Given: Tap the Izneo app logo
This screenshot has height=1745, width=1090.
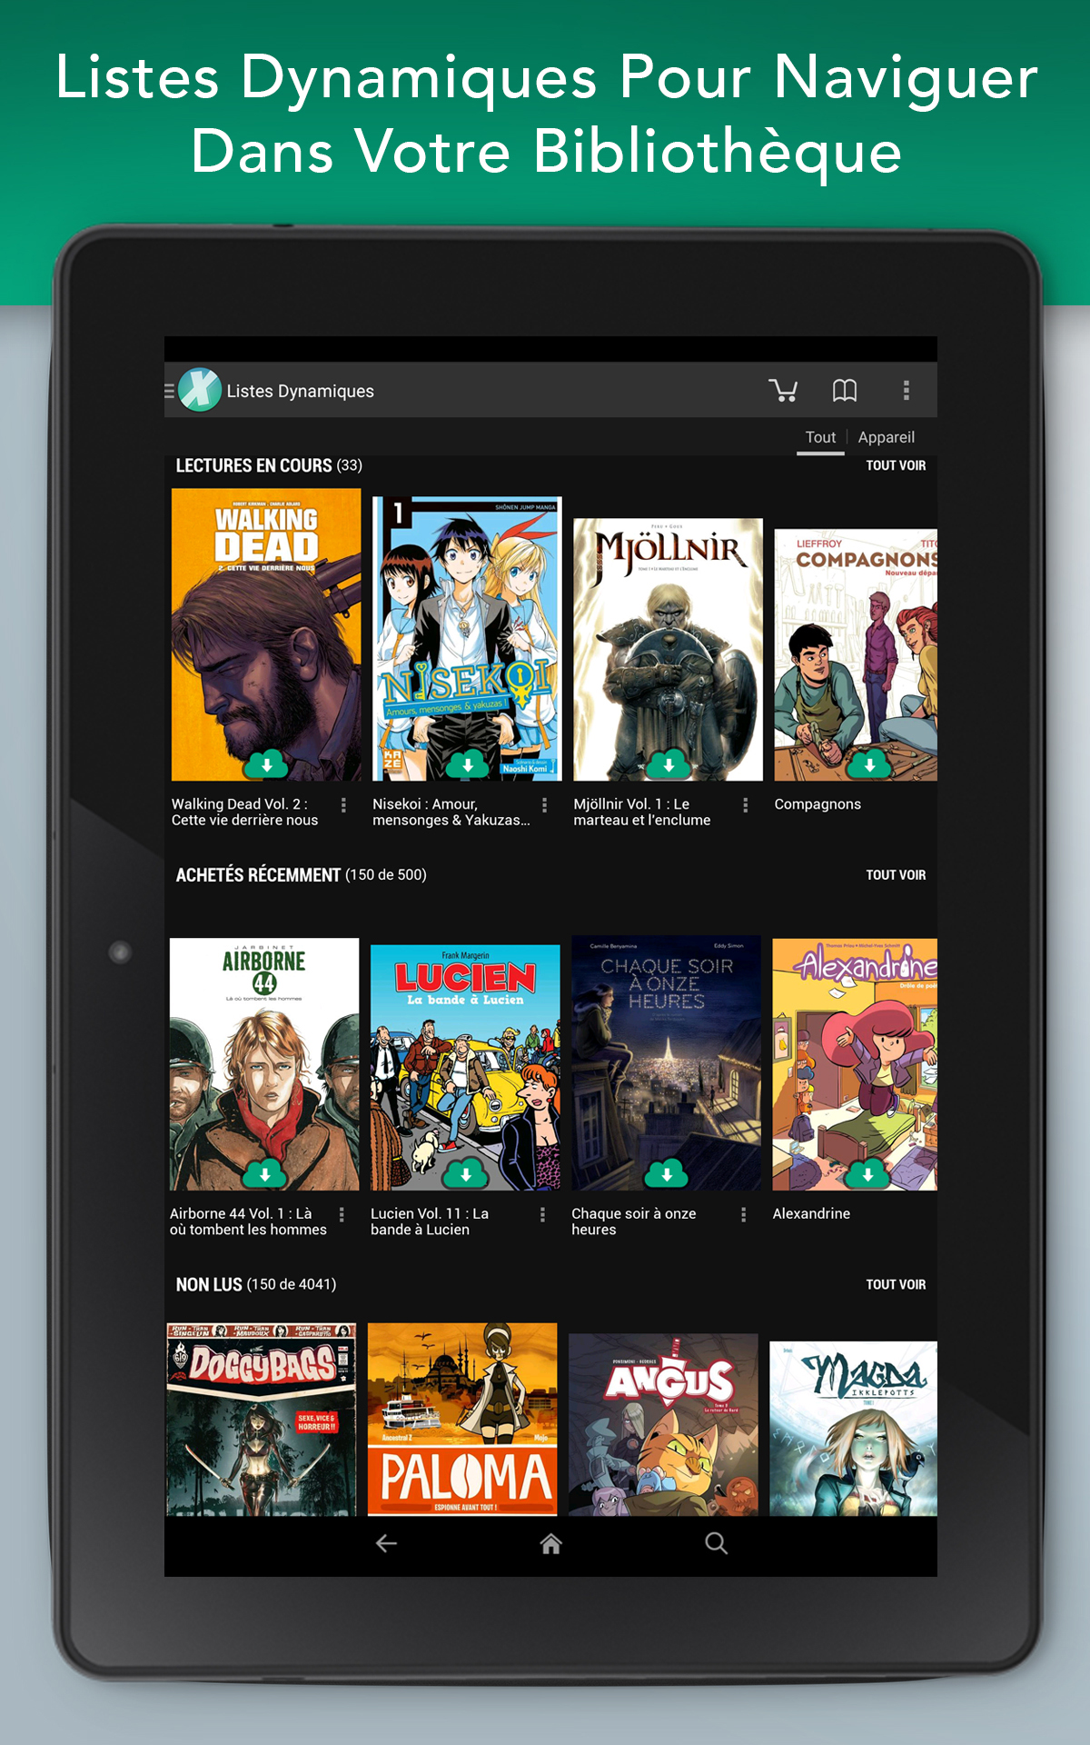Looking at the screenshot, I should (x=200, y=391).
